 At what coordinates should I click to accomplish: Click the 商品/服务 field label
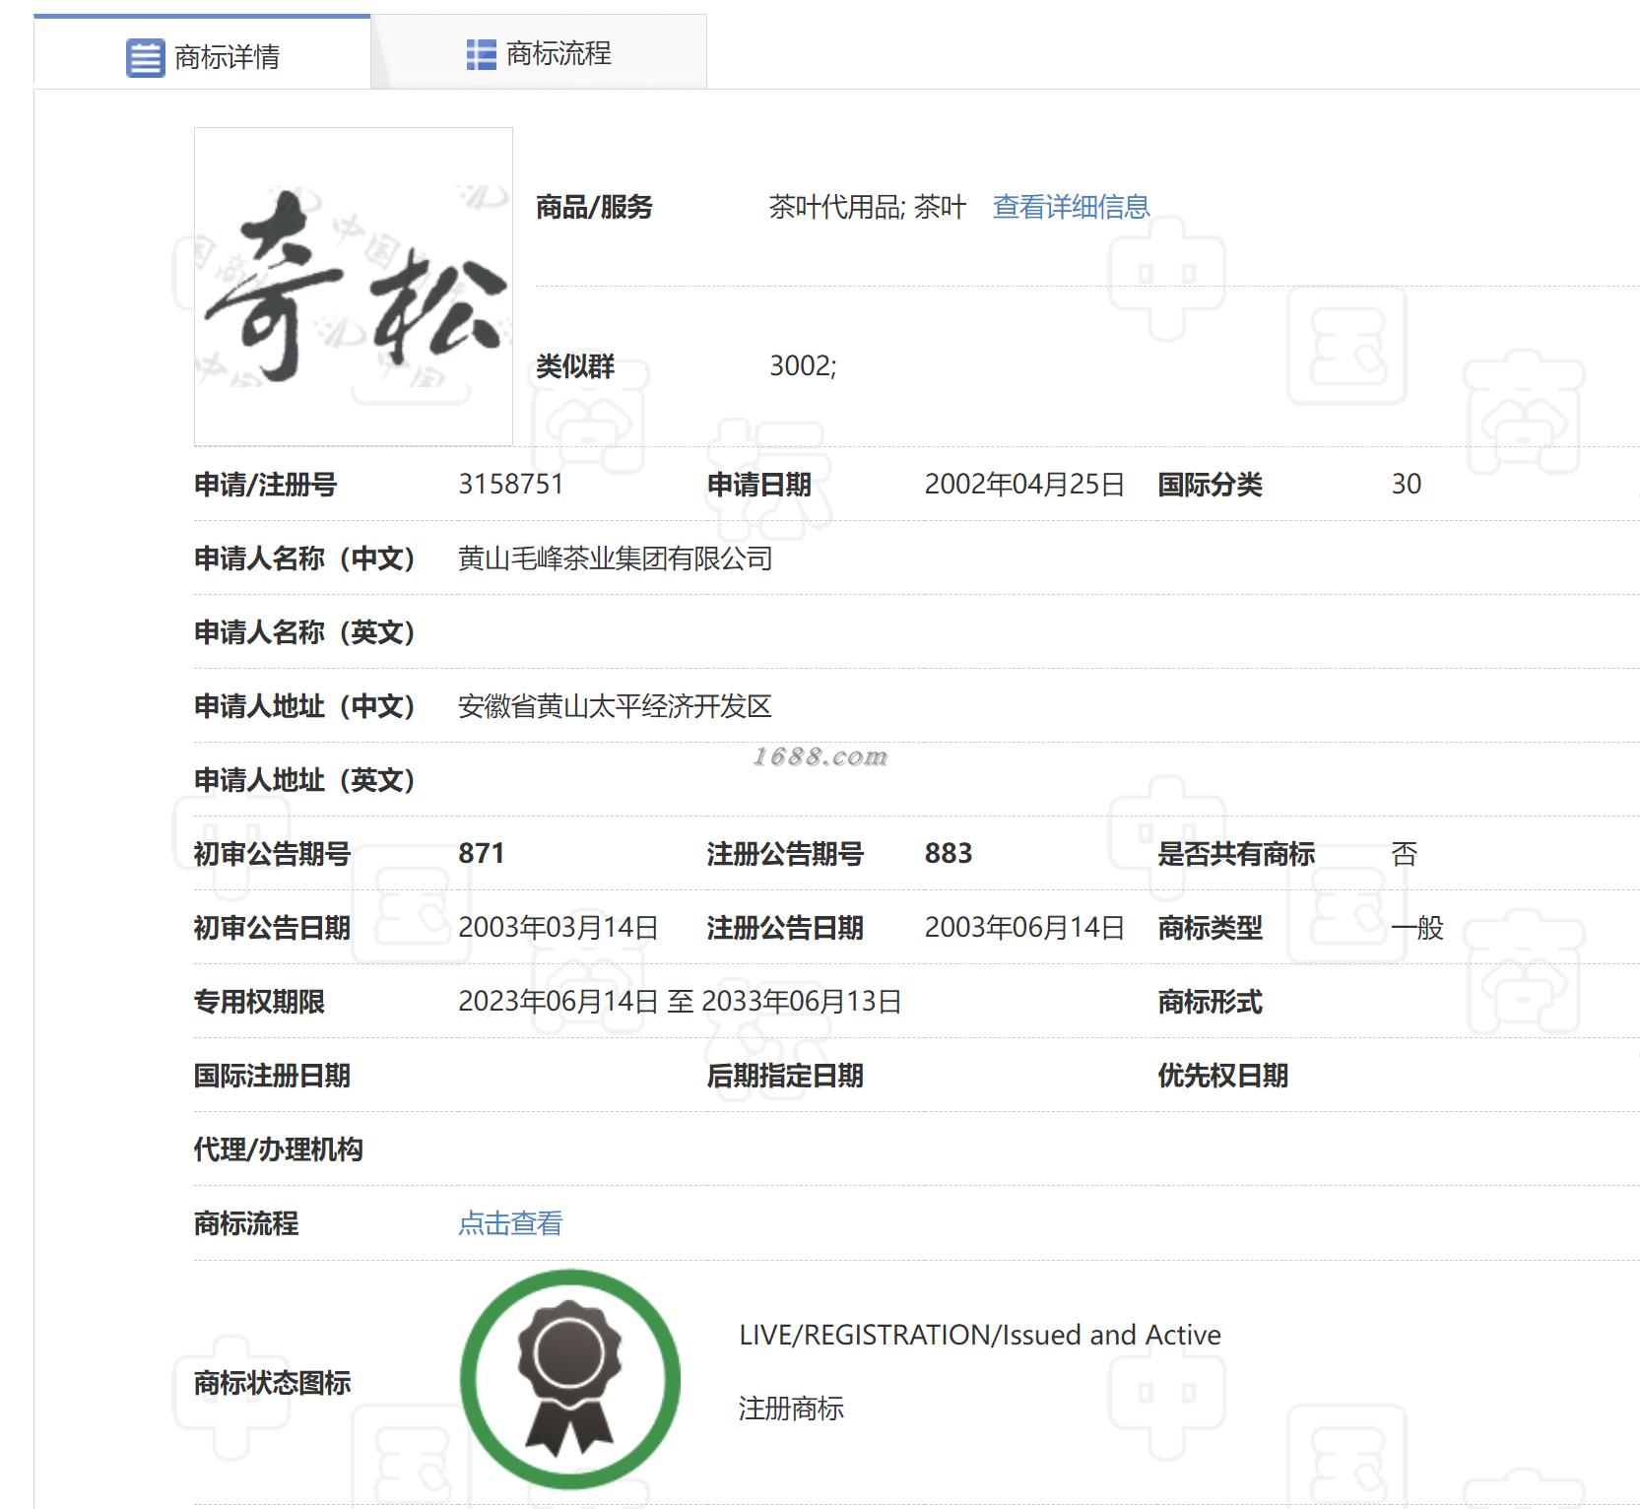(594, 207)
